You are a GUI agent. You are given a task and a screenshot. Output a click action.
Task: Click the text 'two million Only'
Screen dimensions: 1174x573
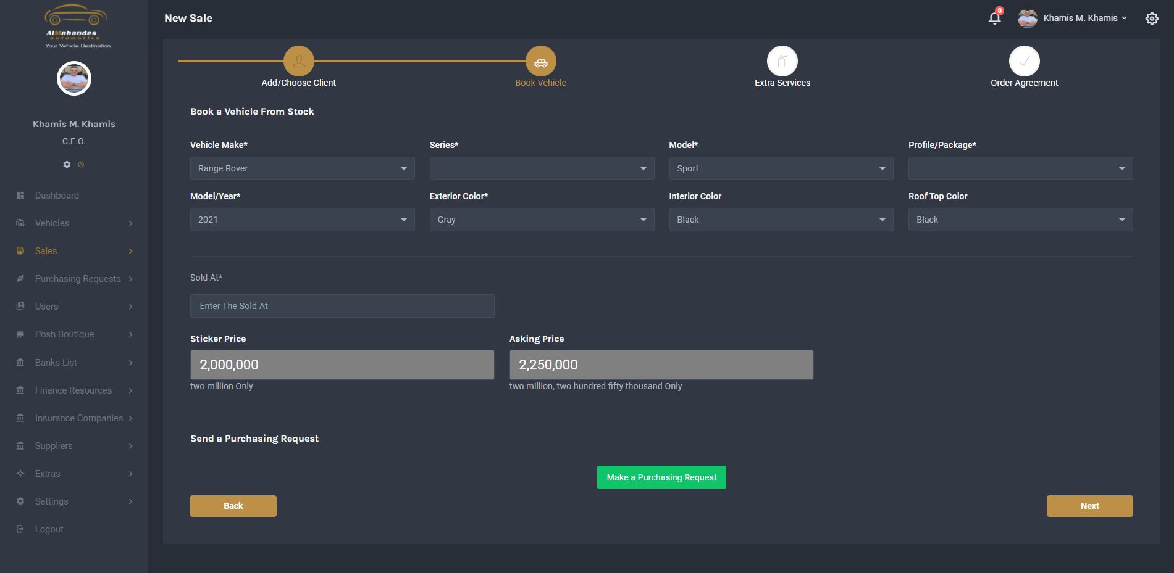pyautogui.click(x=222, y=386)
